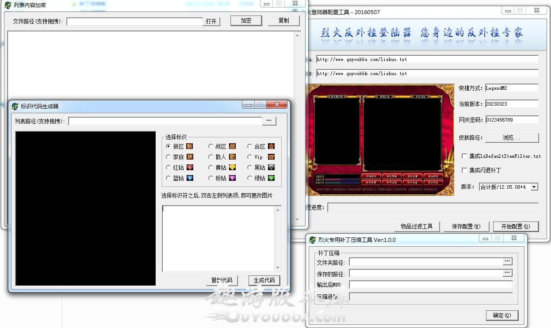Click the 战 battle zone badge icon
551x328 pixels.
click(232, 146)
